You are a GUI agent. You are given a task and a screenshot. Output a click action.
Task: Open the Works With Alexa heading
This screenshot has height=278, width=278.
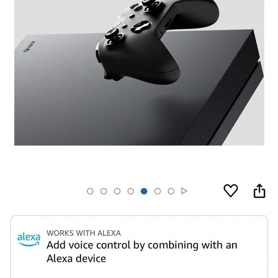[x=84, y=233]
